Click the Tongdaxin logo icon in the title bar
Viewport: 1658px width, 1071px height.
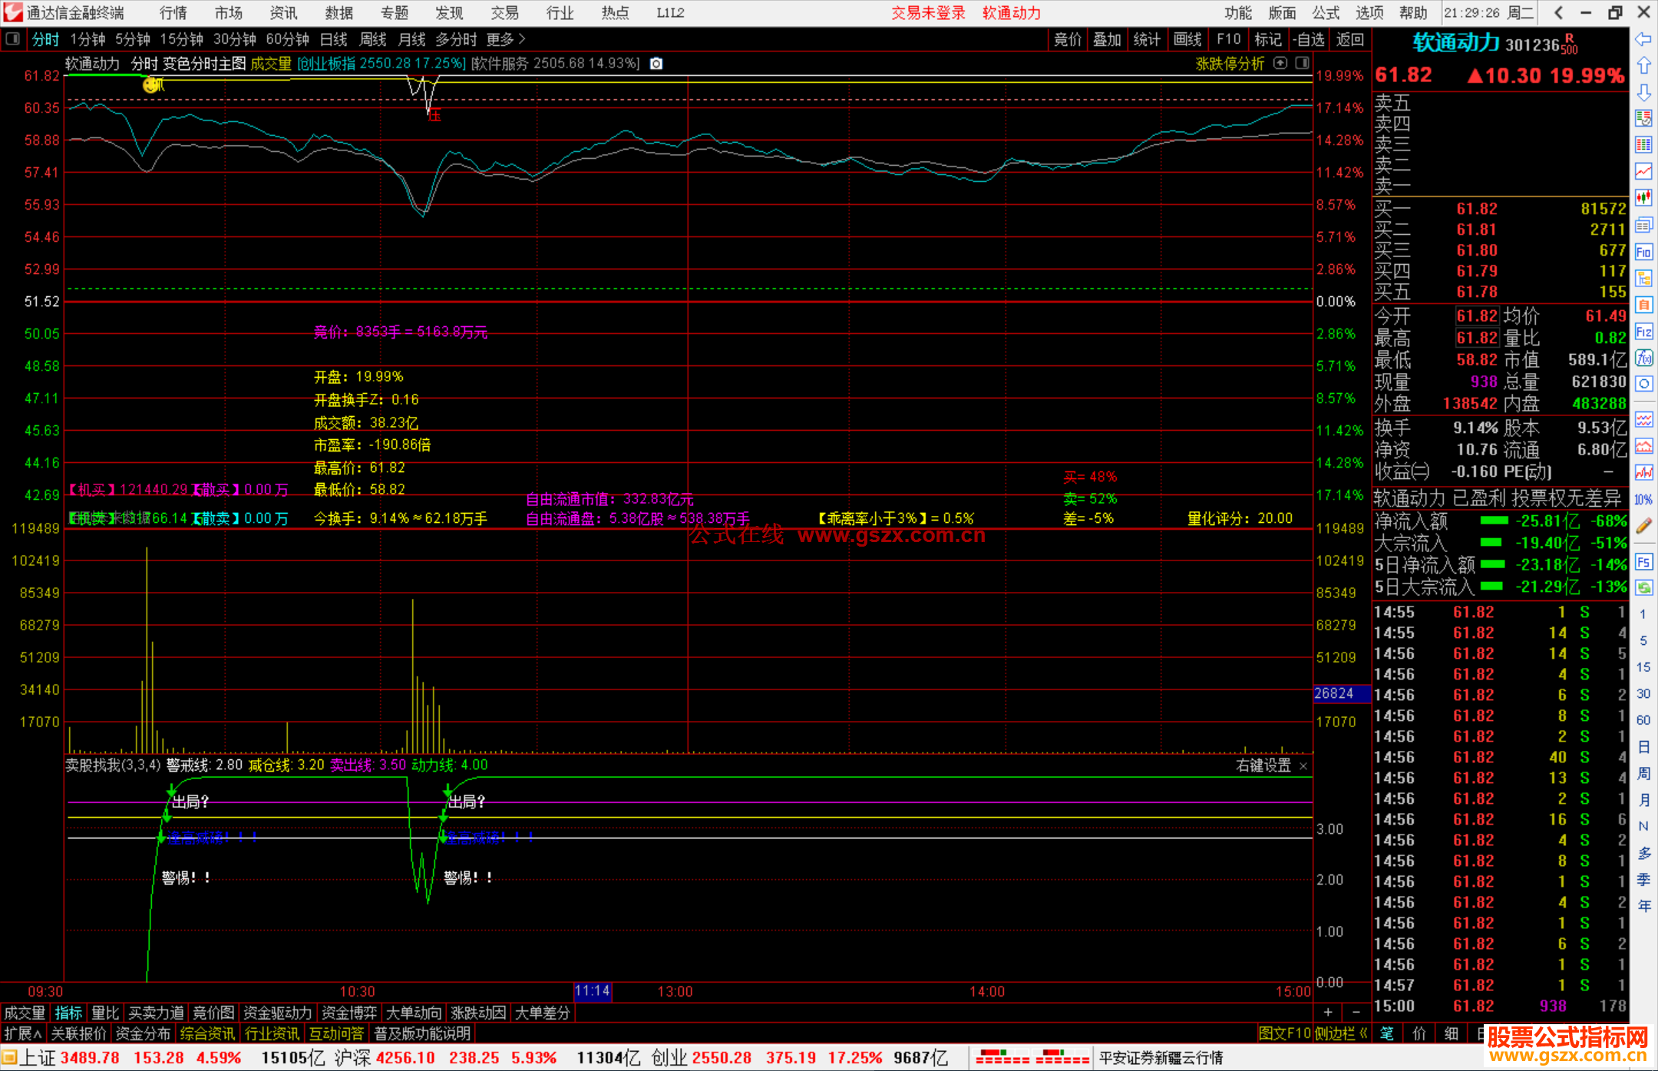click(x=12, y=12)
